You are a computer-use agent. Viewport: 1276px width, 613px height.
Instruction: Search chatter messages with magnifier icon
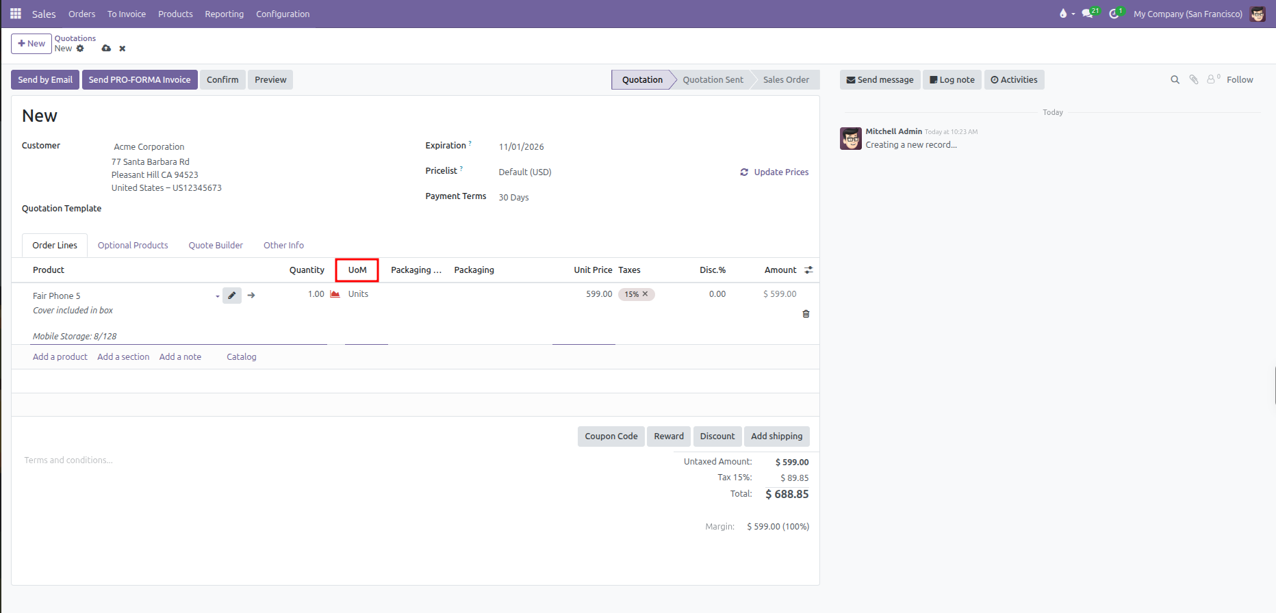pos(1175,80)
